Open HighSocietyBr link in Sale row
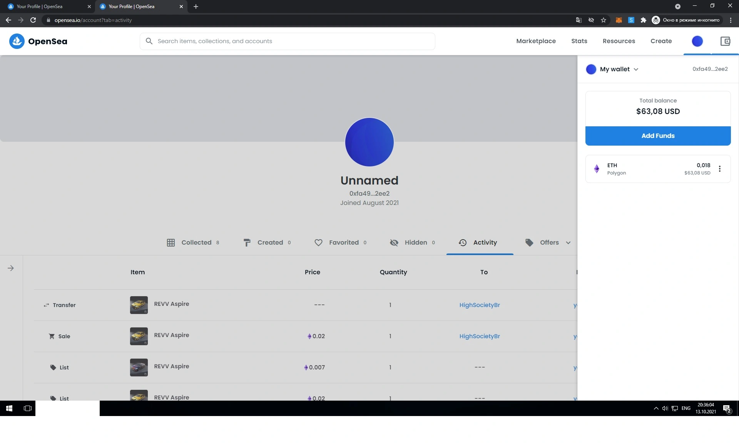This screenshot has width=739, height=443. [x=479, y=336]
